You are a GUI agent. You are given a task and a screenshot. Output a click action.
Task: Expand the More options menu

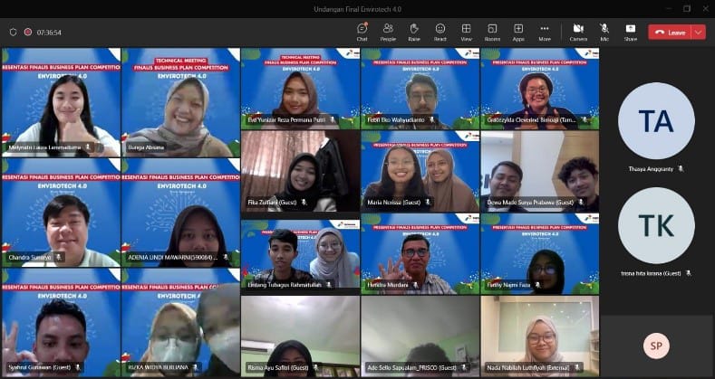(x=545, y=32)
